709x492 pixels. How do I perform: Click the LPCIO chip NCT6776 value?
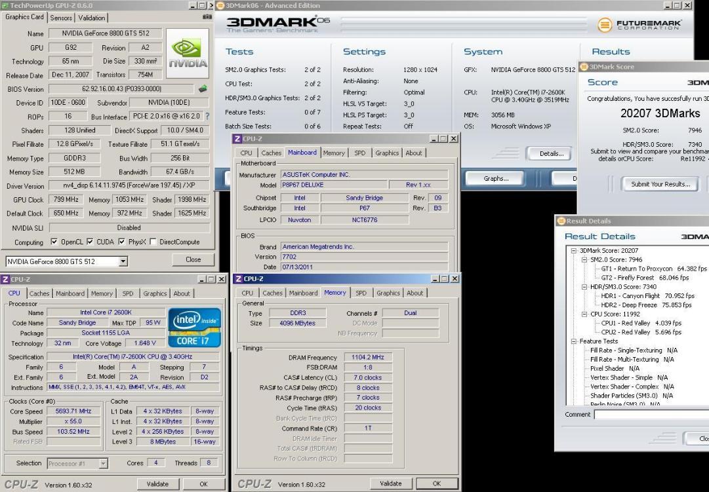pos(365,220)
